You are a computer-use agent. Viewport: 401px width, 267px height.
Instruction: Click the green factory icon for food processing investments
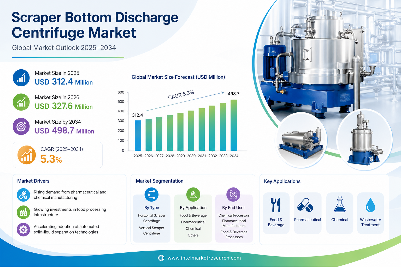23,212
